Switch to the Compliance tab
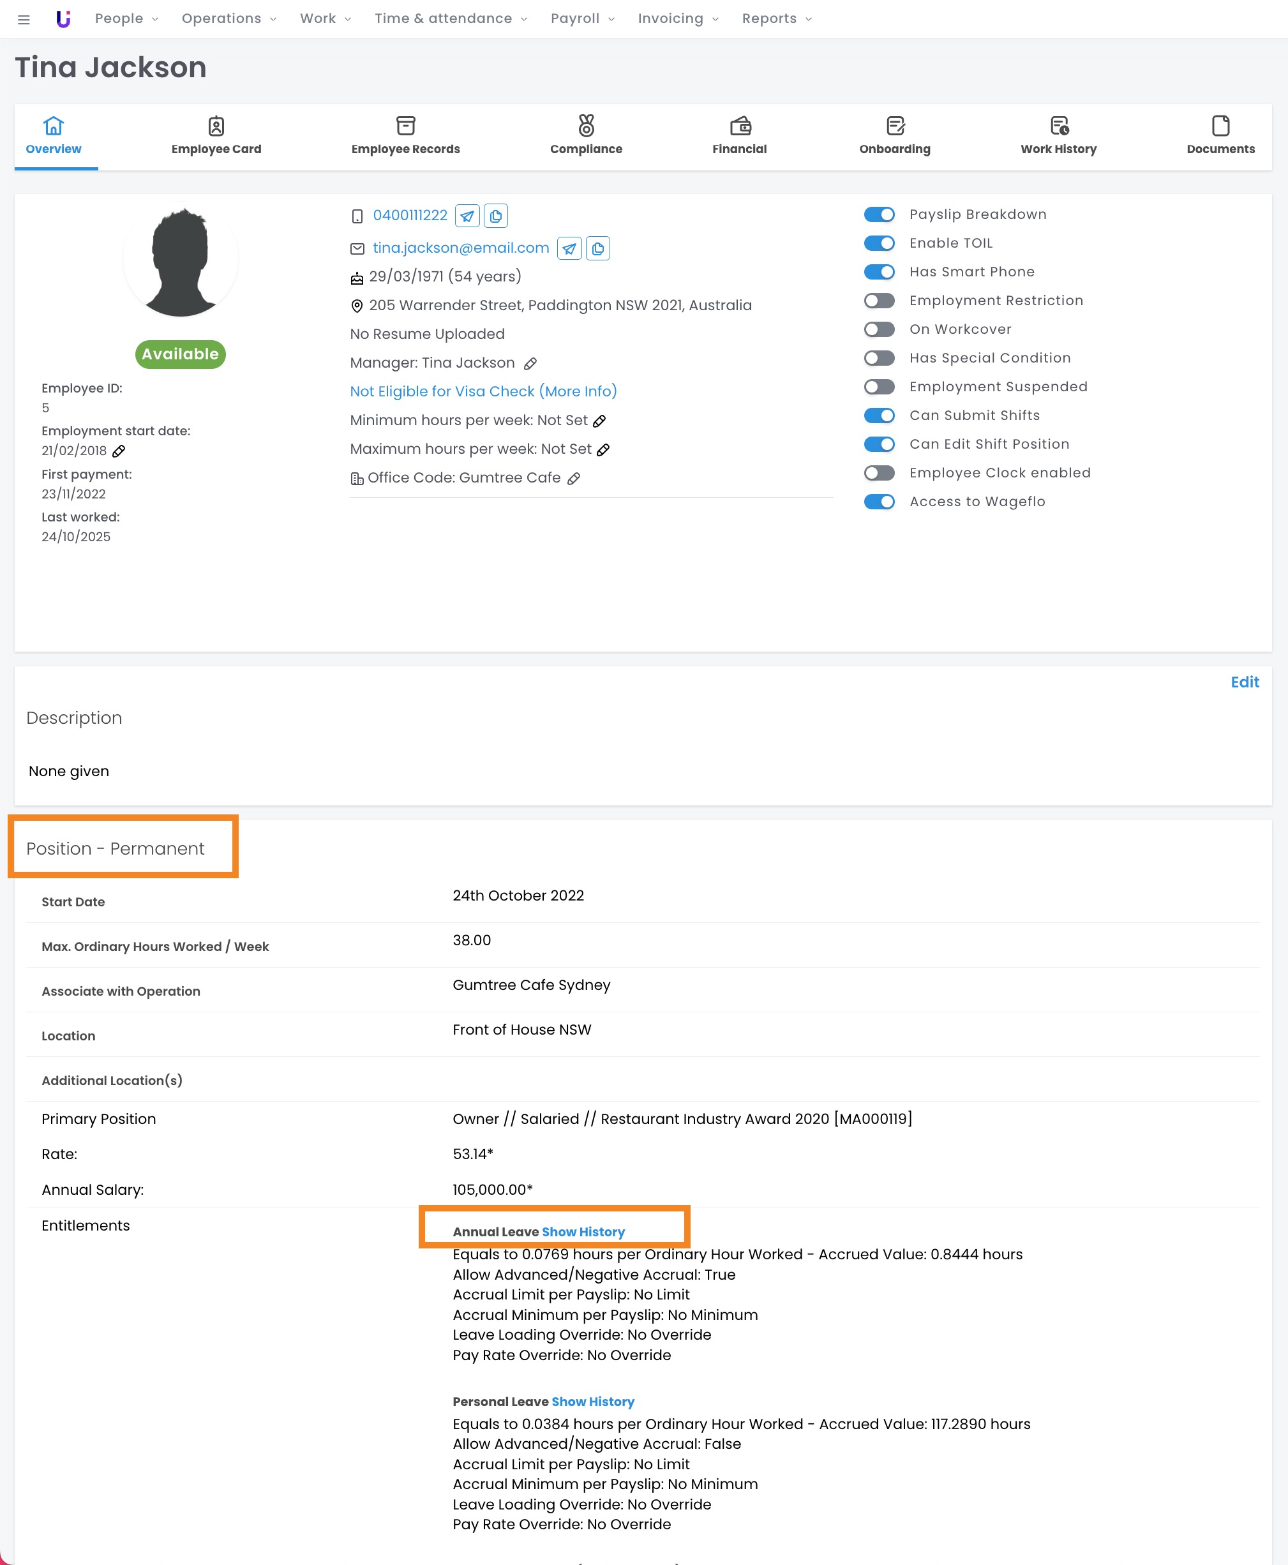 click(585, 136)
